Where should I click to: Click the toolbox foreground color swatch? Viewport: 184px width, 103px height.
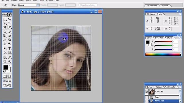click(5, 68)
